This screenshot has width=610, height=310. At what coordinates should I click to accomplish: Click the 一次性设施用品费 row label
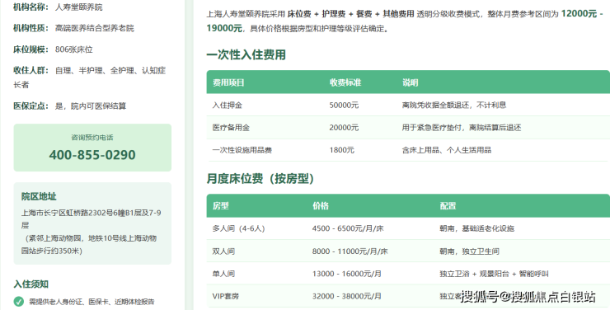242,150
